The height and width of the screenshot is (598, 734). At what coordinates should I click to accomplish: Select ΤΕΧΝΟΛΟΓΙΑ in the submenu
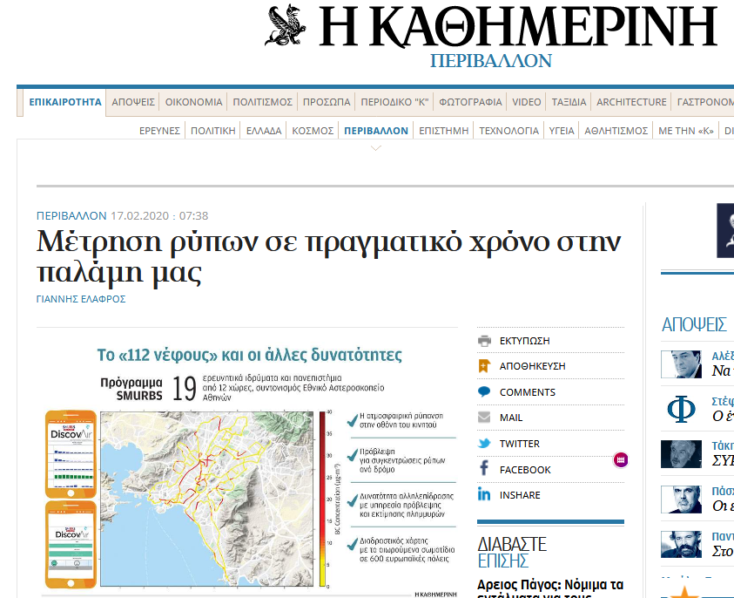508,131
